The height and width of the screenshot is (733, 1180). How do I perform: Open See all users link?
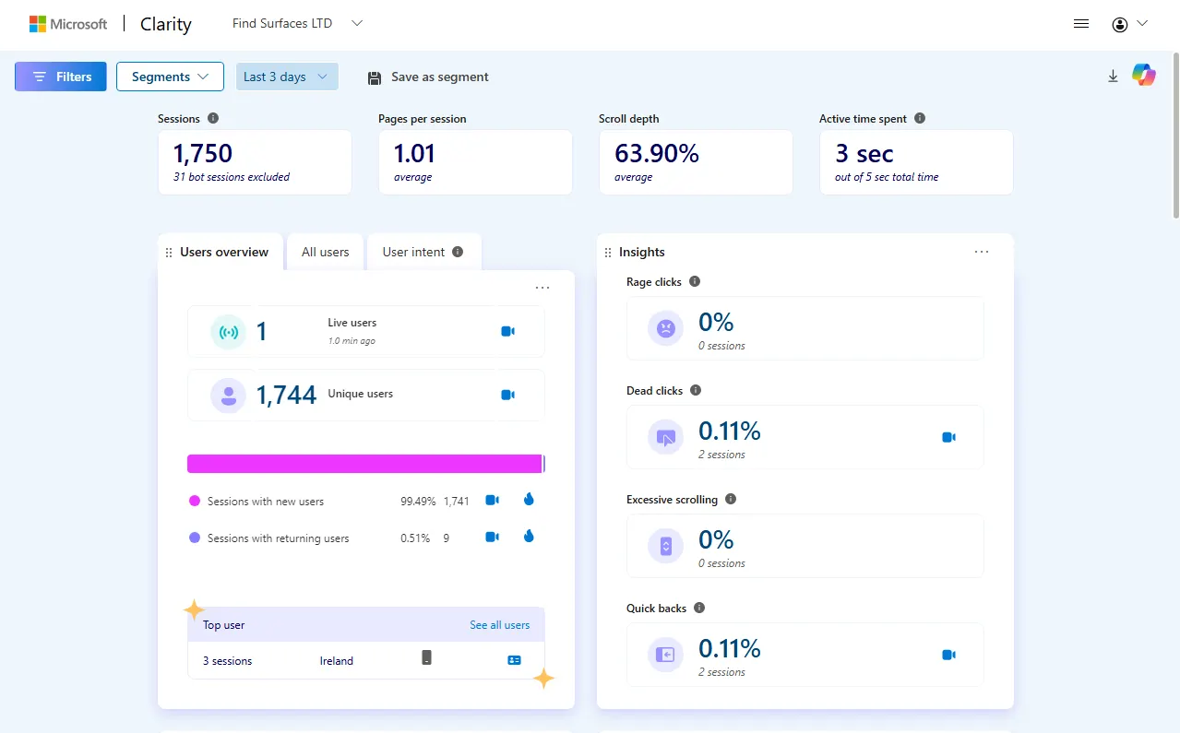[499, 625]
